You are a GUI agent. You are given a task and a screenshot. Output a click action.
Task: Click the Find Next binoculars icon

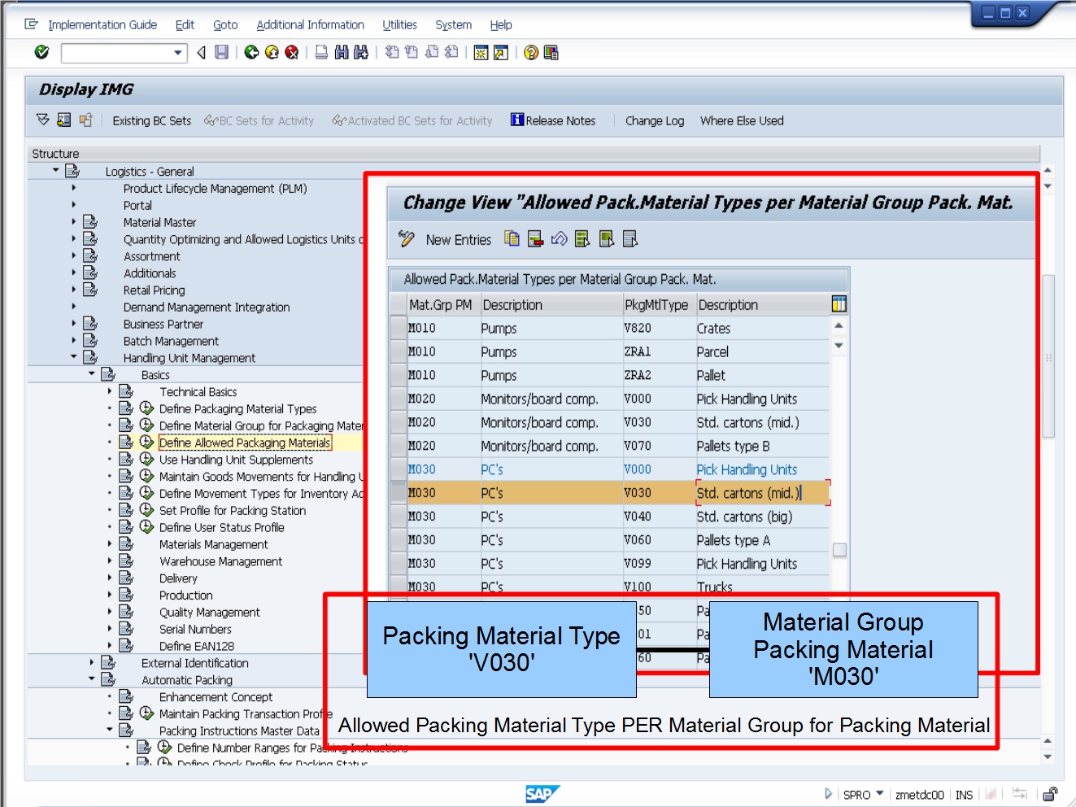(361, 53)
